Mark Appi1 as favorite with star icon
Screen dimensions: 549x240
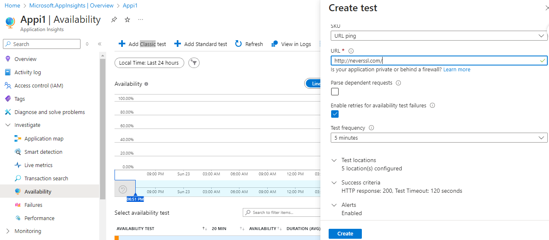click(127, 19)
